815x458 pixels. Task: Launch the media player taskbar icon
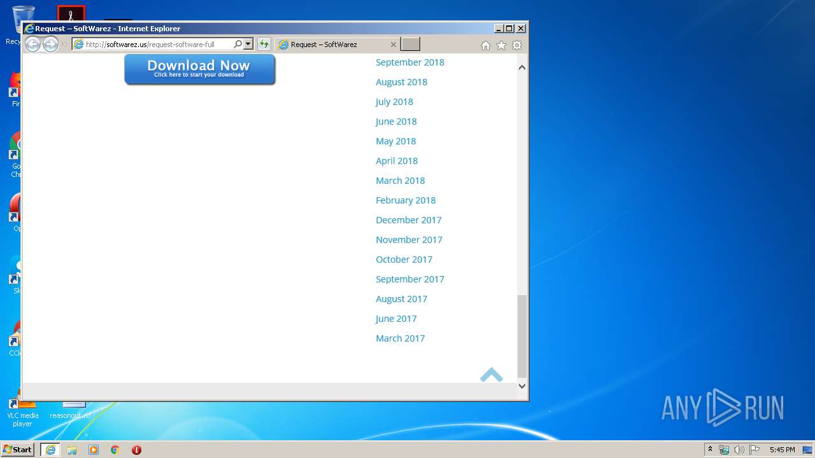(94, 450)
